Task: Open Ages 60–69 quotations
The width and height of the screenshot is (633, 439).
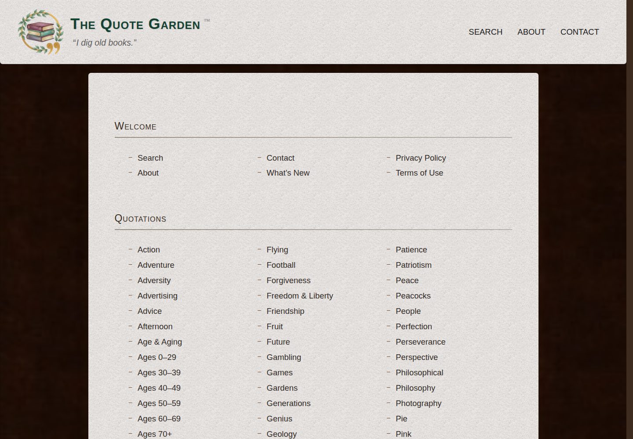Action: 159,419
